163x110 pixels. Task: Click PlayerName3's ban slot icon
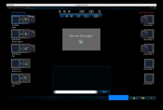click(32, 48)
